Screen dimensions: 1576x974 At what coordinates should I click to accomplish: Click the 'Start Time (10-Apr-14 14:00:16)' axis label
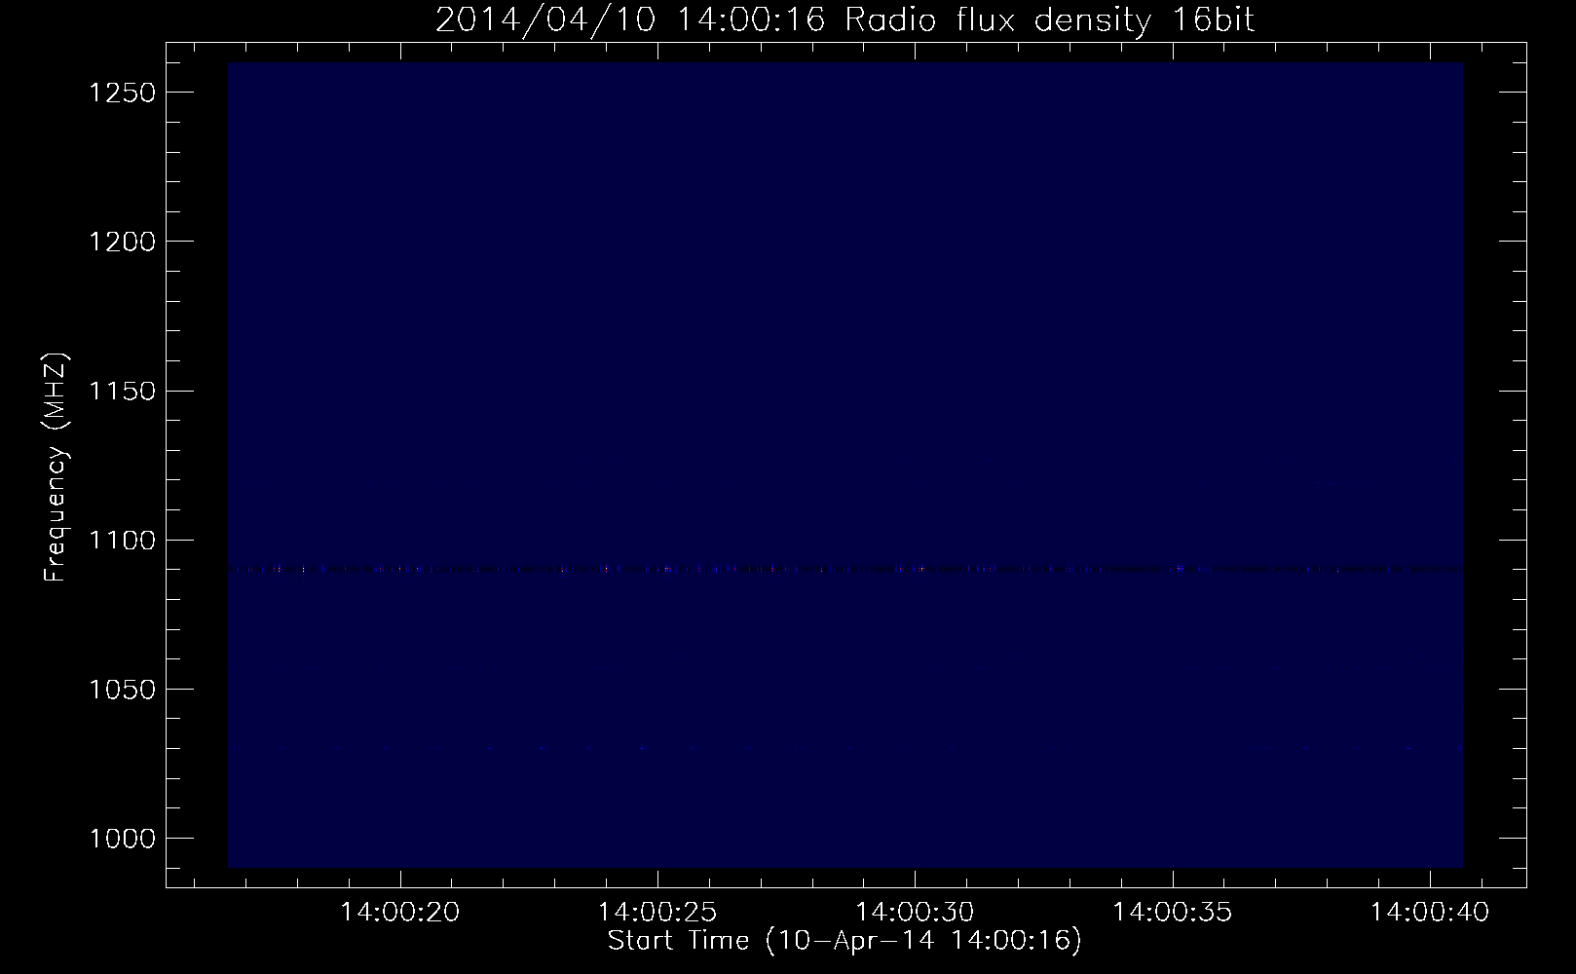844,941
